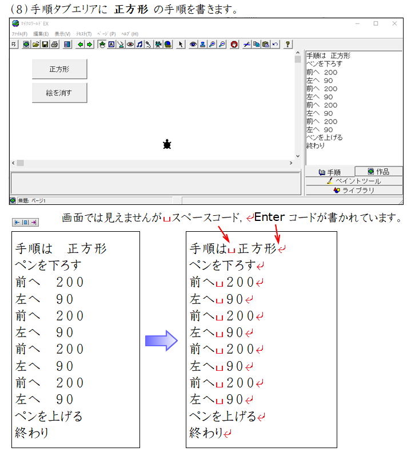Click the blue globe hyperlink icon

pyautogui.click(x=167, y=44)
